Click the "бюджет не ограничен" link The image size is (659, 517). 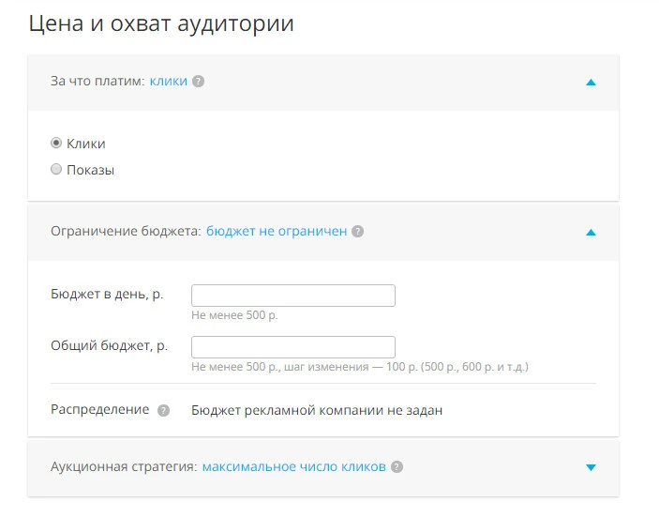(277, 231)
